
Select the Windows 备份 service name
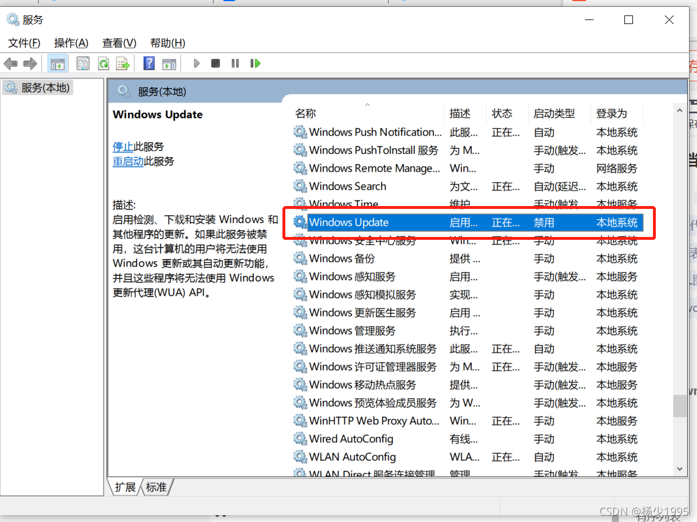point(342,258)
